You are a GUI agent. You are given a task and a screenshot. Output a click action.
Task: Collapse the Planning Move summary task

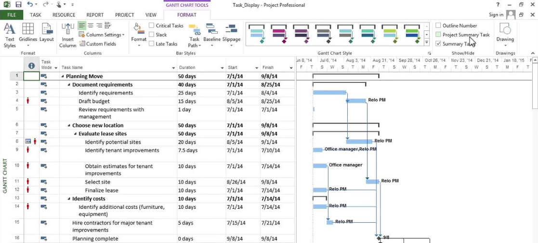point(63,76)
